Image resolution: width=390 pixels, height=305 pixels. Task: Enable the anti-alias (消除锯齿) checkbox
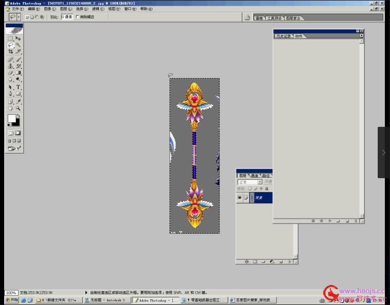pos(77,16)
